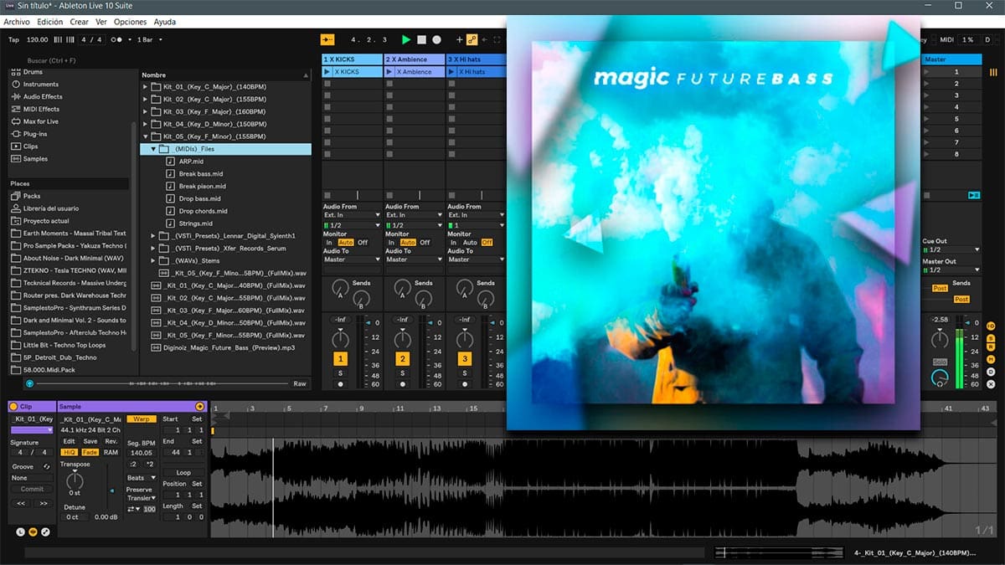Adjust the Transpose knob

click(75, 480)
